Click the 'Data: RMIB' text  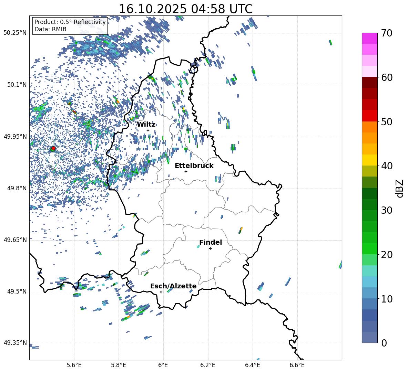pyautogui.click(x=50, y=29)
